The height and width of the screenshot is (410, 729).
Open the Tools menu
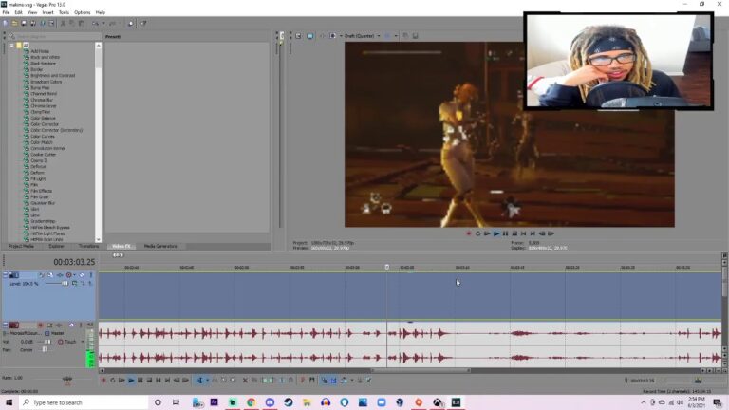(64, 12)
